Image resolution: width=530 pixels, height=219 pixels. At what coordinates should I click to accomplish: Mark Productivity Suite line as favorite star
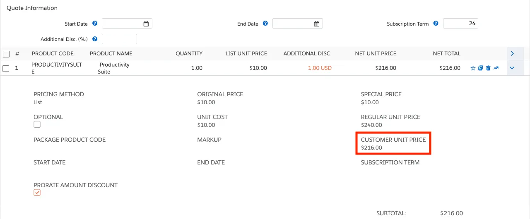tap(473, 68)
